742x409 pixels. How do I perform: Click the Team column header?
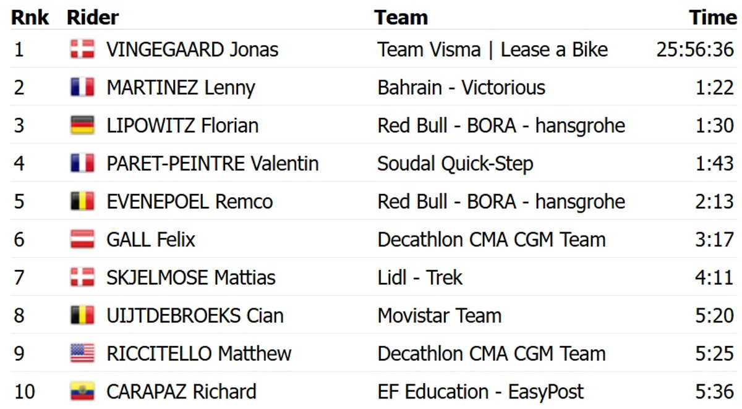click(401, 17)
